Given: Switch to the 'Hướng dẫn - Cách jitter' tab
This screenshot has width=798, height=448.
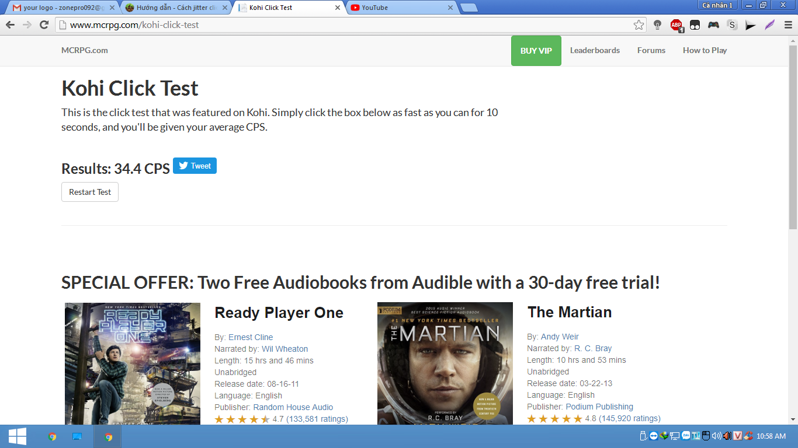Looking at the screenshot, I should click(175, 8).
